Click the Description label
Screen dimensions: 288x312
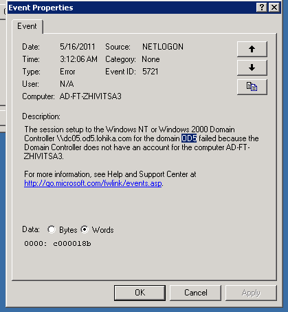pyautogui.click(x=41, y=116)
